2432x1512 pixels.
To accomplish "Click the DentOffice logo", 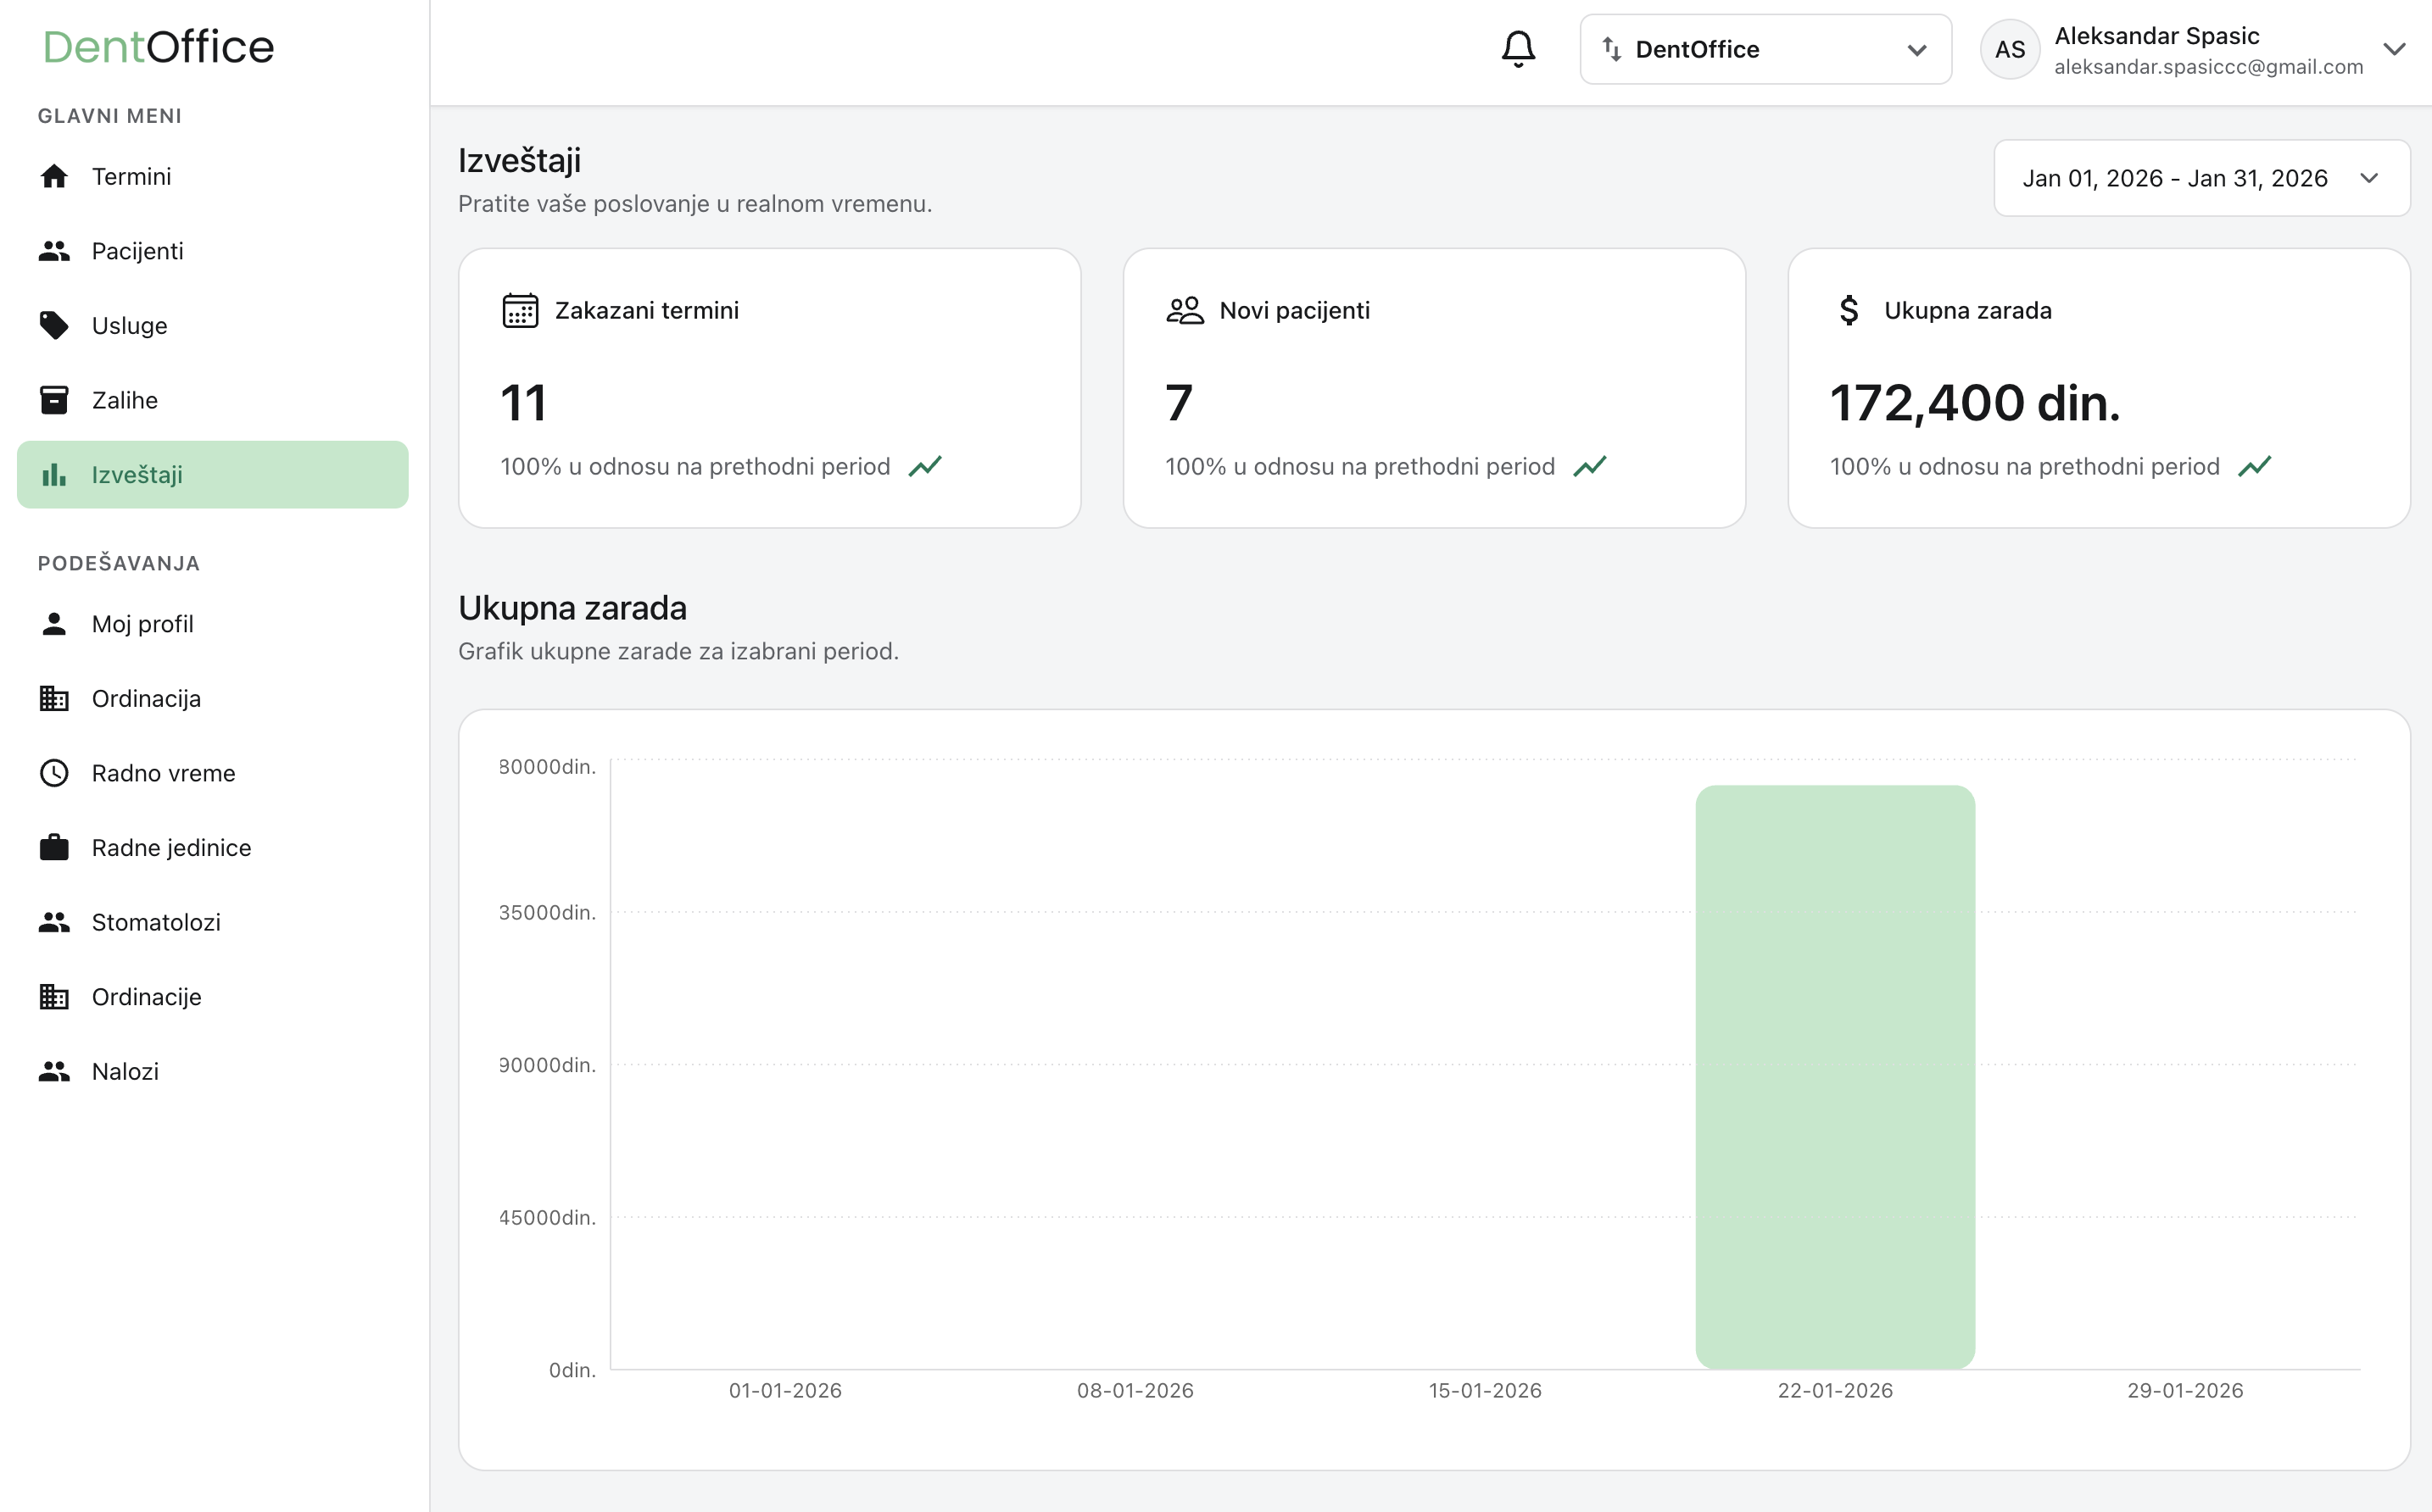I will coord(159,46).
